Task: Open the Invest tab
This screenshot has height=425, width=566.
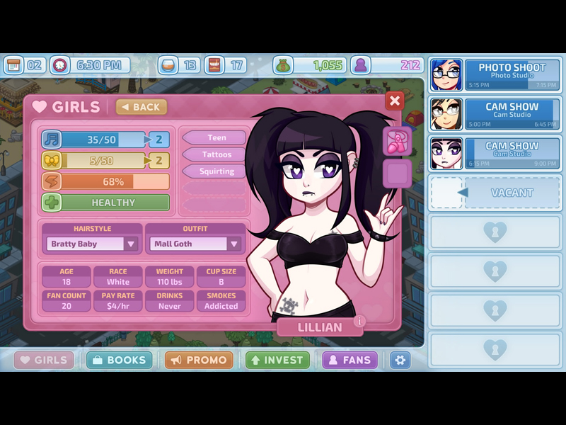Action: coord(277,360)
